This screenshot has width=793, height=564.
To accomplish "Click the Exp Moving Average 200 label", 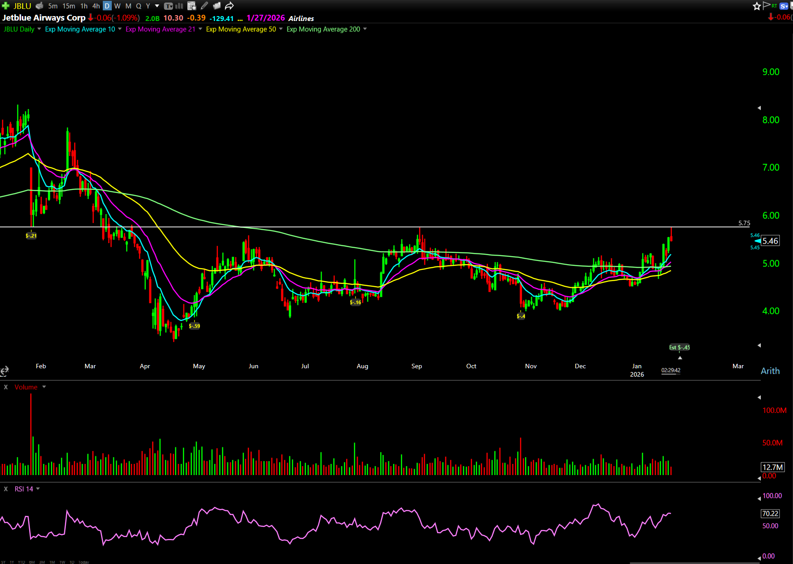I will 323,29.
